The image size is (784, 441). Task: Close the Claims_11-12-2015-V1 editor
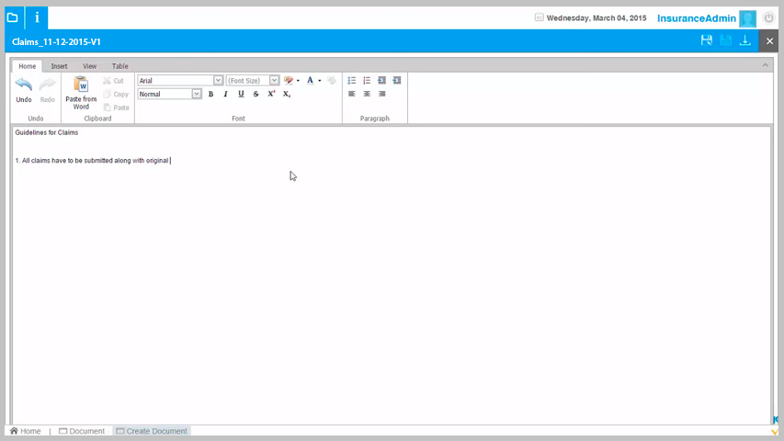pos(769,41)
